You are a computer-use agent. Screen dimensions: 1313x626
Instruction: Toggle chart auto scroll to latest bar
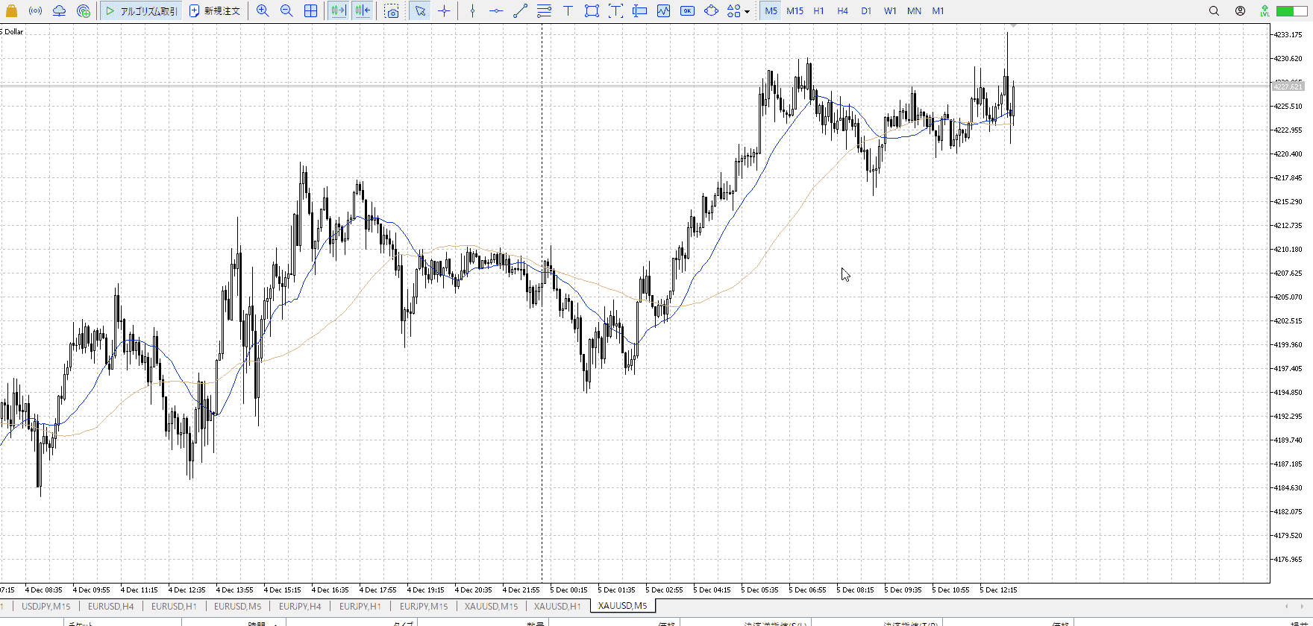tap(338, 11)
